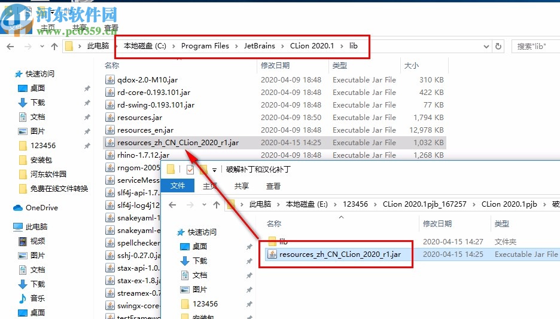Sort by 修改日期 column in lib window

click(x=275, y=66)
